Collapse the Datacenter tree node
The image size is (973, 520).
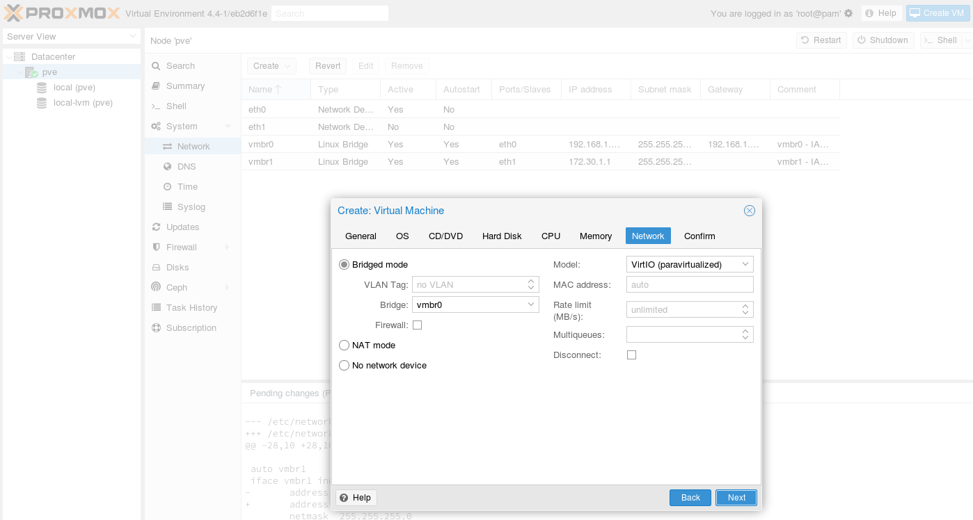[x=8, y=56]
